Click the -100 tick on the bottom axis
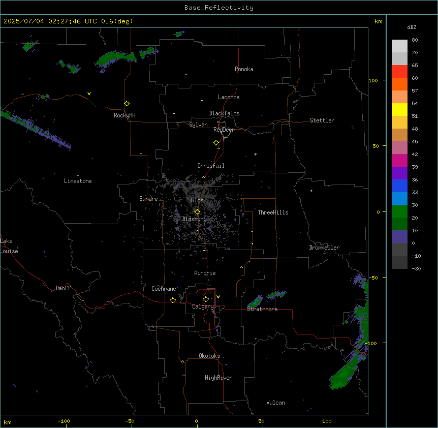 (64, 421)
